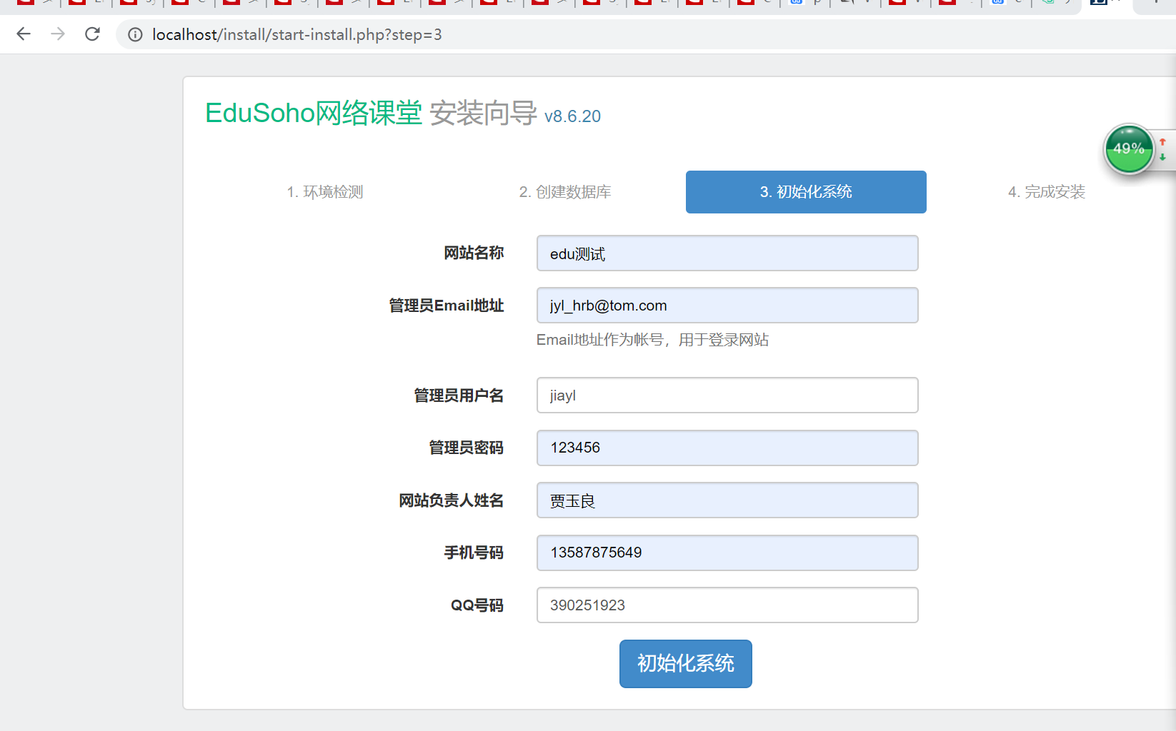
Task: Click the 安装向导 heading text
Action: 483,114
